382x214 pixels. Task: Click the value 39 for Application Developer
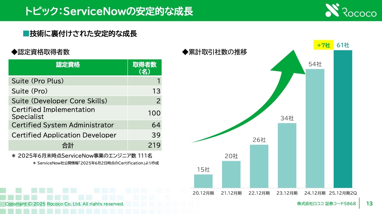(156, 135)
